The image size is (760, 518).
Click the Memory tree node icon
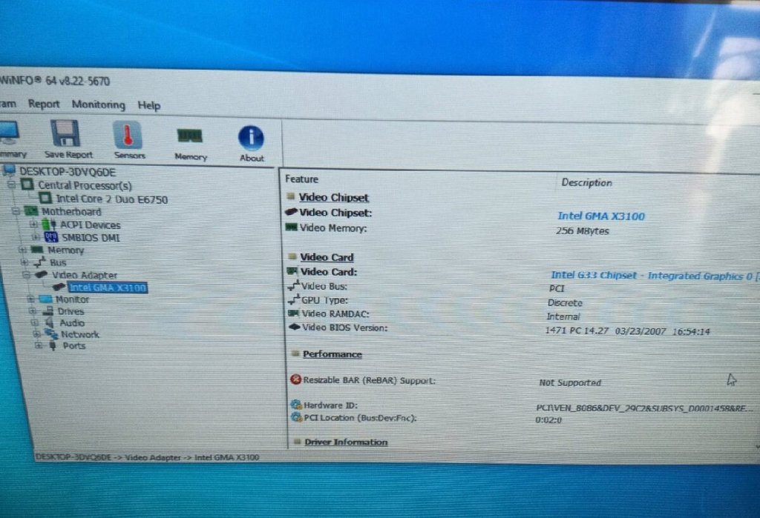pos(37,250)
